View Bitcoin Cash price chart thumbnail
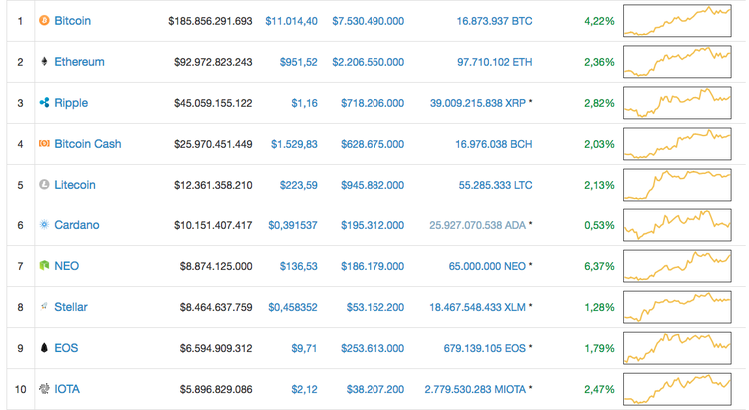This screenshot has width=749, height=410. coord(677,144)
